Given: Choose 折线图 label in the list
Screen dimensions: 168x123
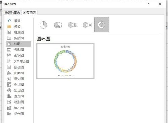Looking at the screenshot, I should (19, 38).
